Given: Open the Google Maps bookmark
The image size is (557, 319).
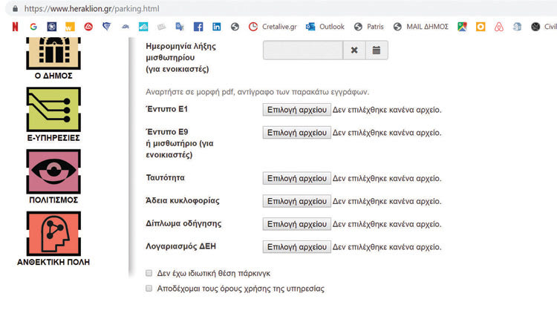Looking at the screenshot, I should point(462,27).
